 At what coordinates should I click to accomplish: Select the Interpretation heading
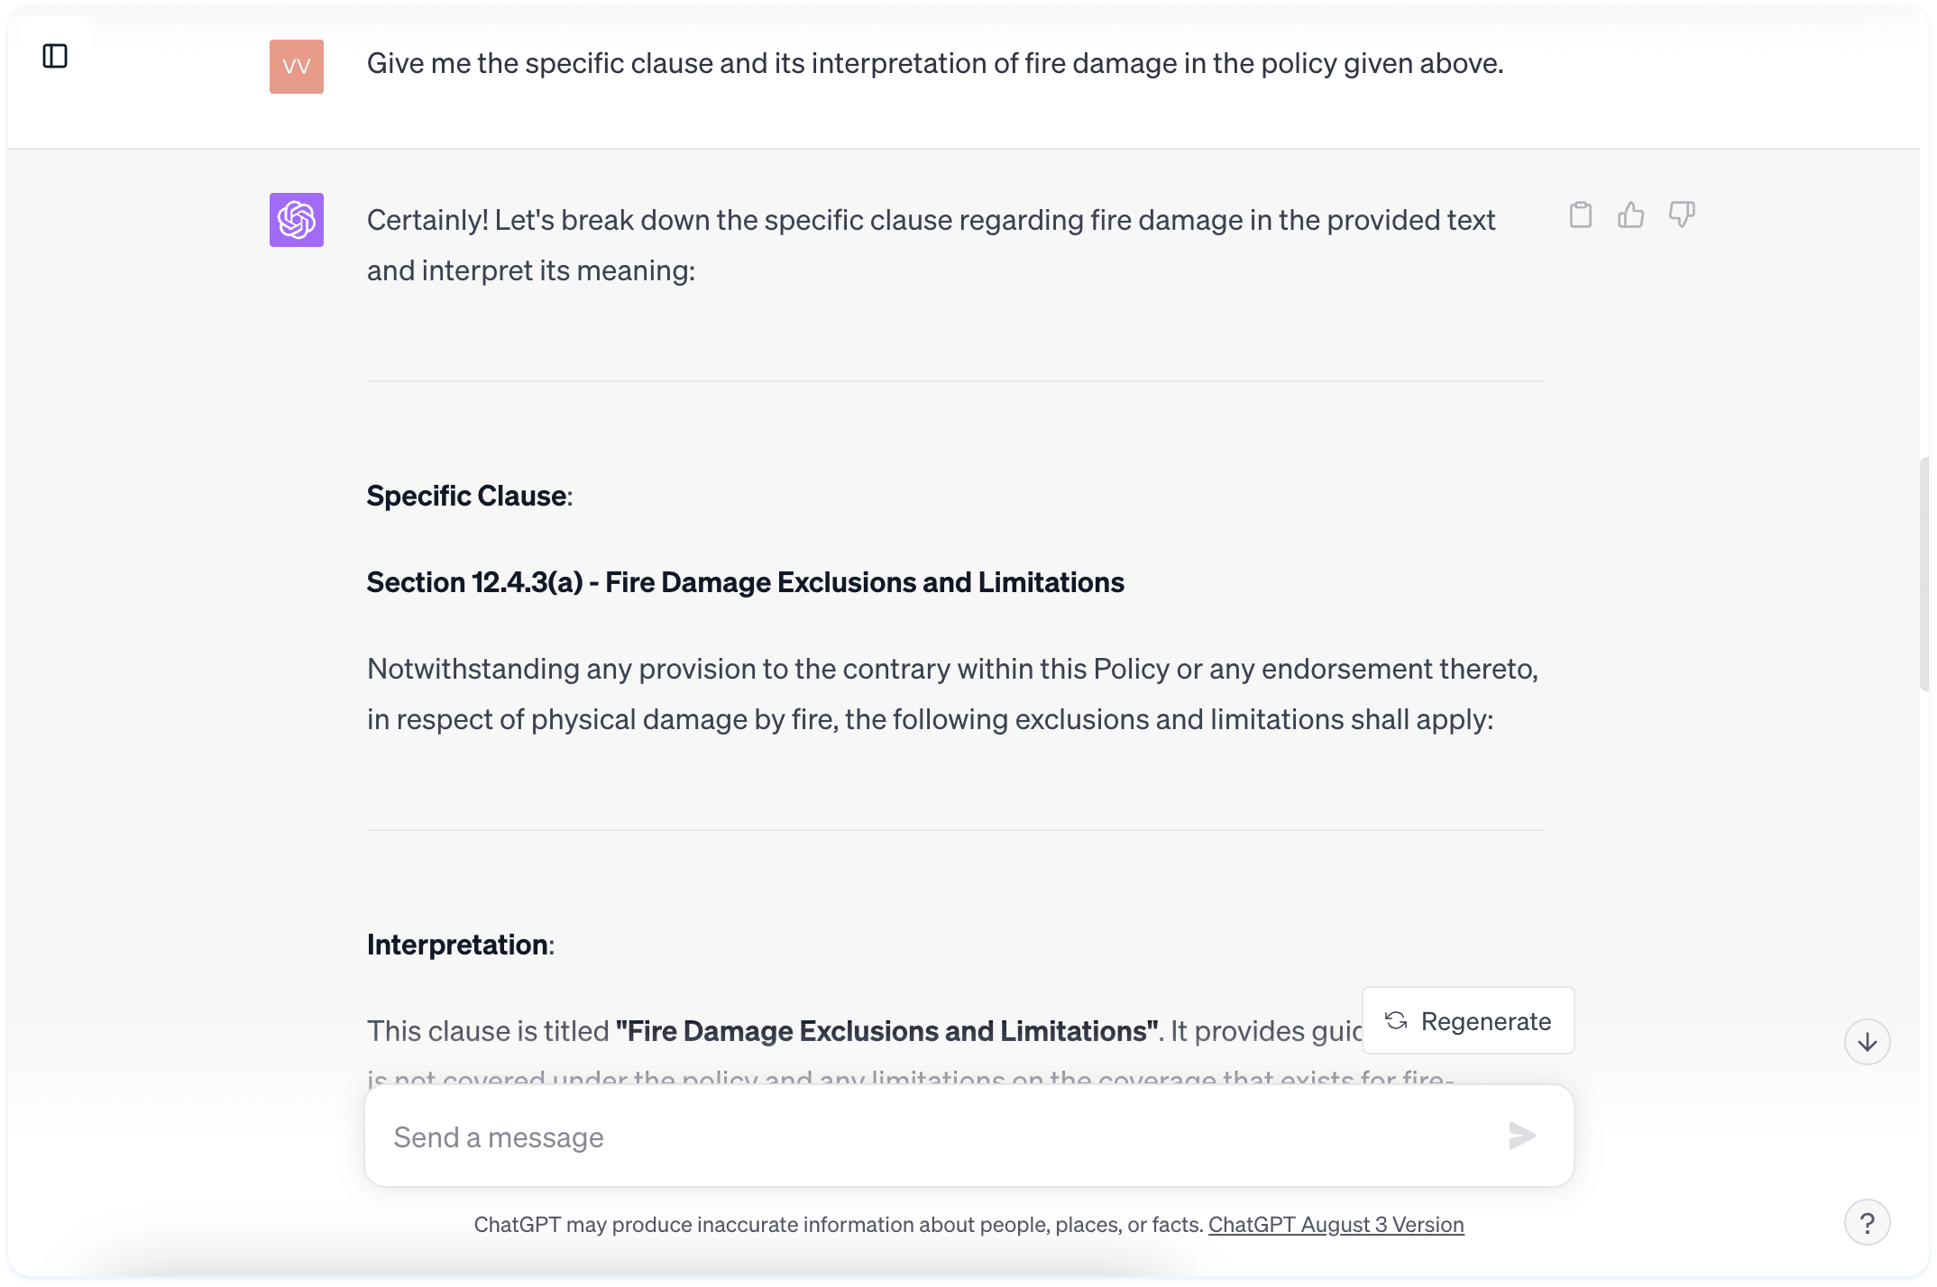[459, 945]
